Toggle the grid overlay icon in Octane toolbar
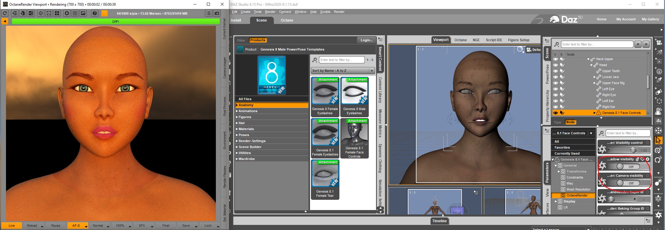Screen dimensions: 665x230 [x=75, y=13]
